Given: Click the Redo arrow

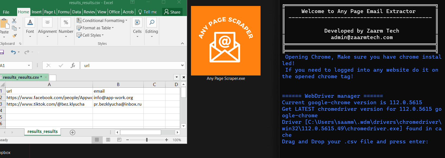Looking at the screenshot, I should pyautogui.click(x=27, y=52).
